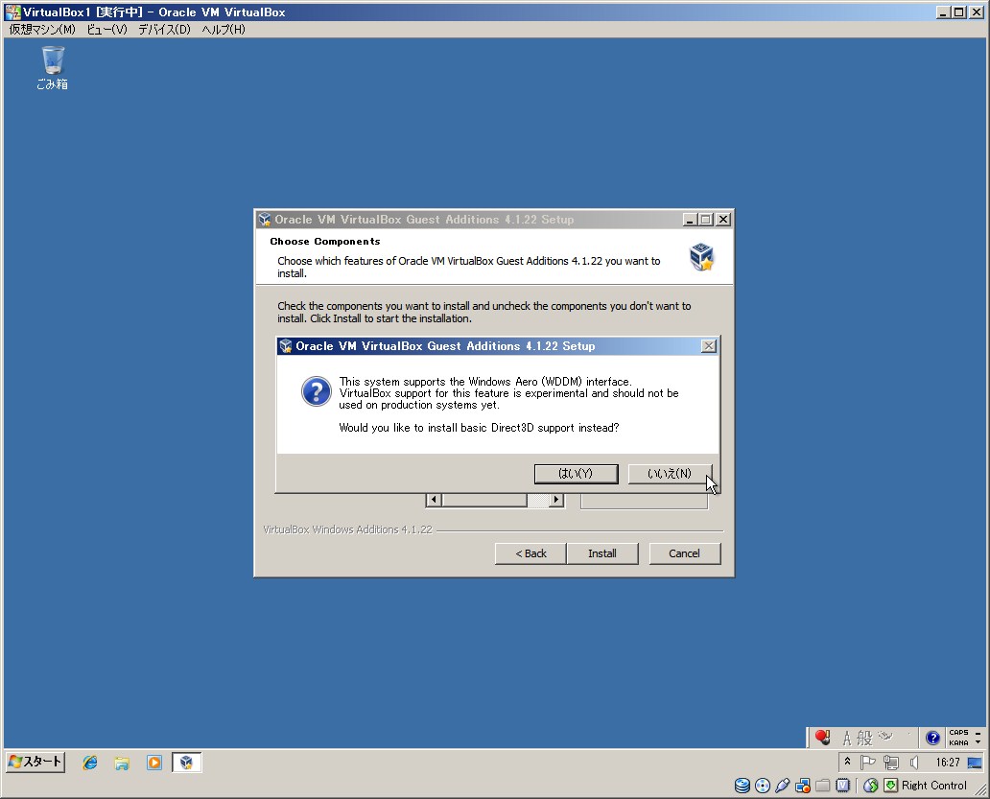Viewport: 990px width, 799px height.
Task: Click the blue question mark dialog icon
Action: click(317, 391)
